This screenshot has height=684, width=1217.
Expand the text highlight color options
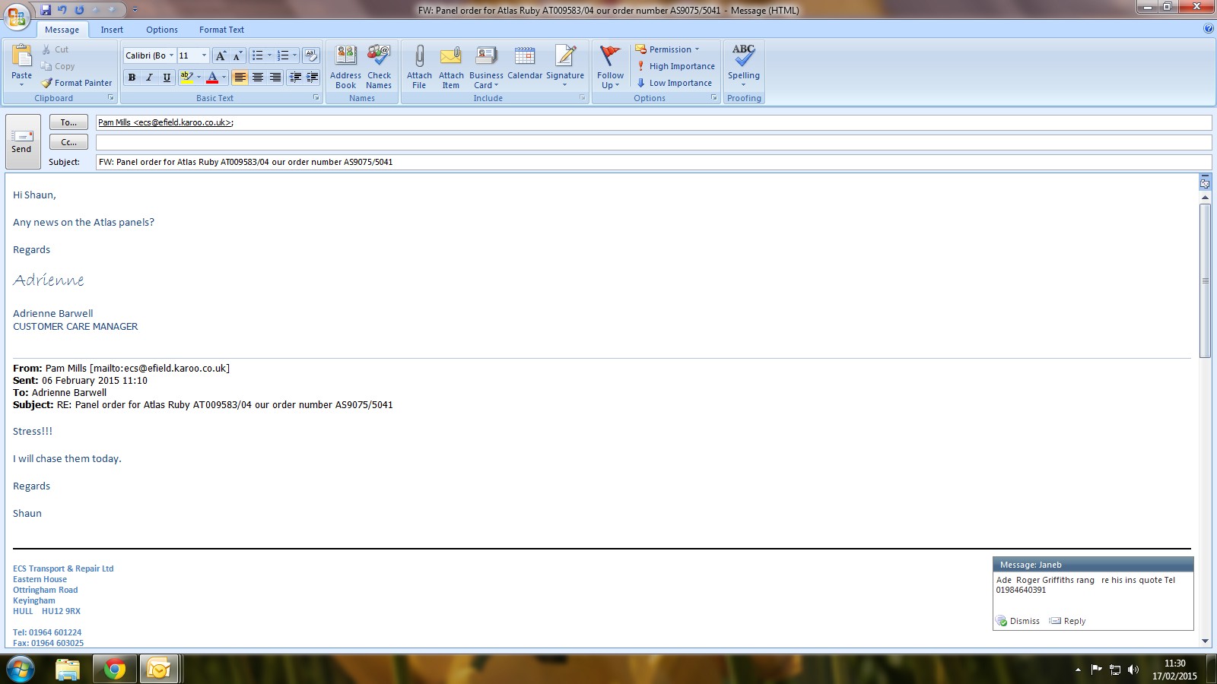[199, 78]
